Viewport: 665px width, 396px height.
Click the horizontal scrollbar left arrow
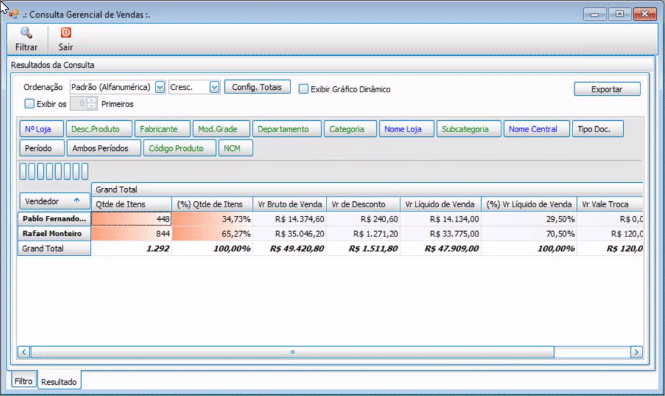[x=24, y=352]
